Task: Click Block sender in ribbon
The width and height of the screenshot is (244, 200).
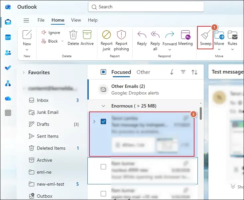Action: [x=50, y=41]
